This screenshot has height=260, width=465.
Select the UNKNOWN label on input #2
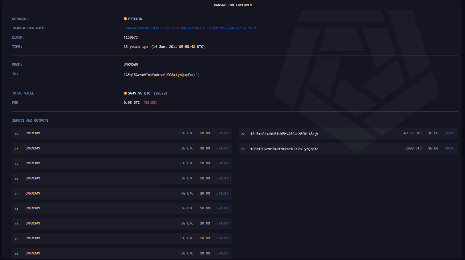click(x=32, y=163)
